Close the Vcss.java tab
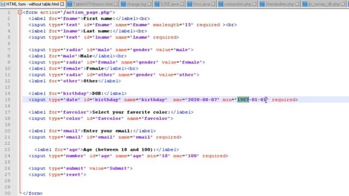Screen dimensions: 349x196 point(213,4)
